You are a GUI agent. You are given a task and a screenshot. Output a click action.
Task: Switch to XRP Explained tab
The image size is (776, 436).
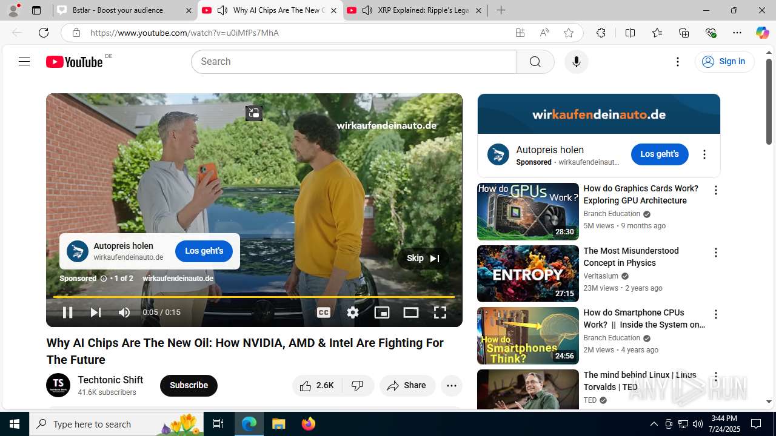tap(416, 10)
